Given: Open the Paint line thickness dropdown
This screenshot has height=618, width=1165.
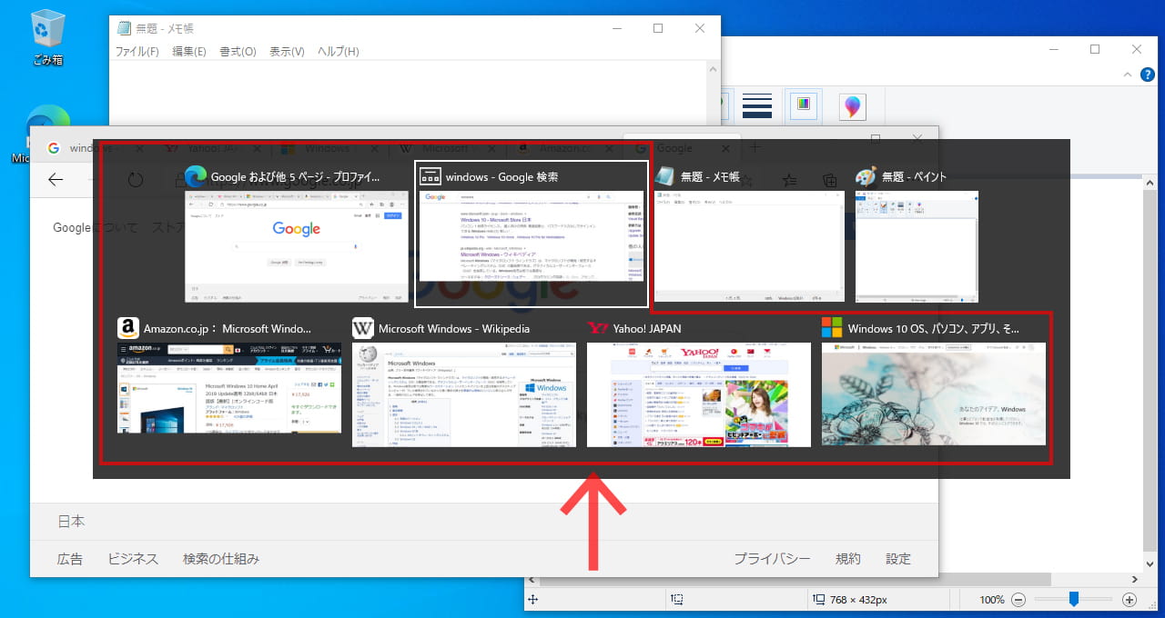Looking at the screenshot, I should point(757,106).
